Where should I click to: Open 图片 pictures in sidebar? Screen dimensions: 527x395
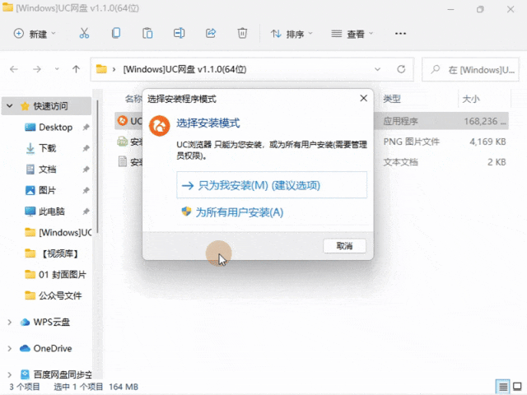coord(41,190)
